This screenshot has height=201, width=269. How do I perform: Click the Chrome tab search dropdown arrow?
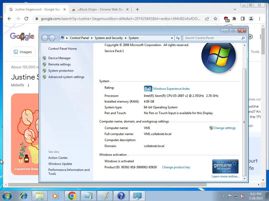pyautogui.click(x=235, y=9)
